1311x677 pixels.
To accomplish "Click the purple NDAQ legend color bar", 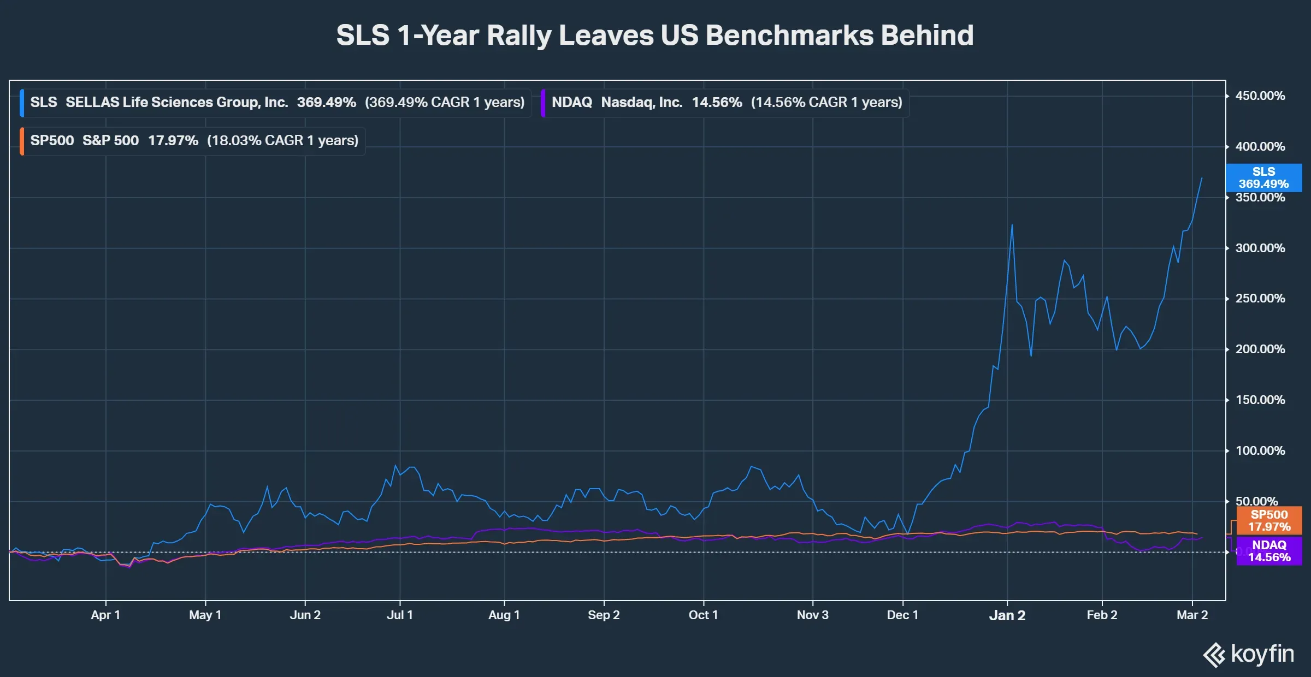I will click(543, 103).
